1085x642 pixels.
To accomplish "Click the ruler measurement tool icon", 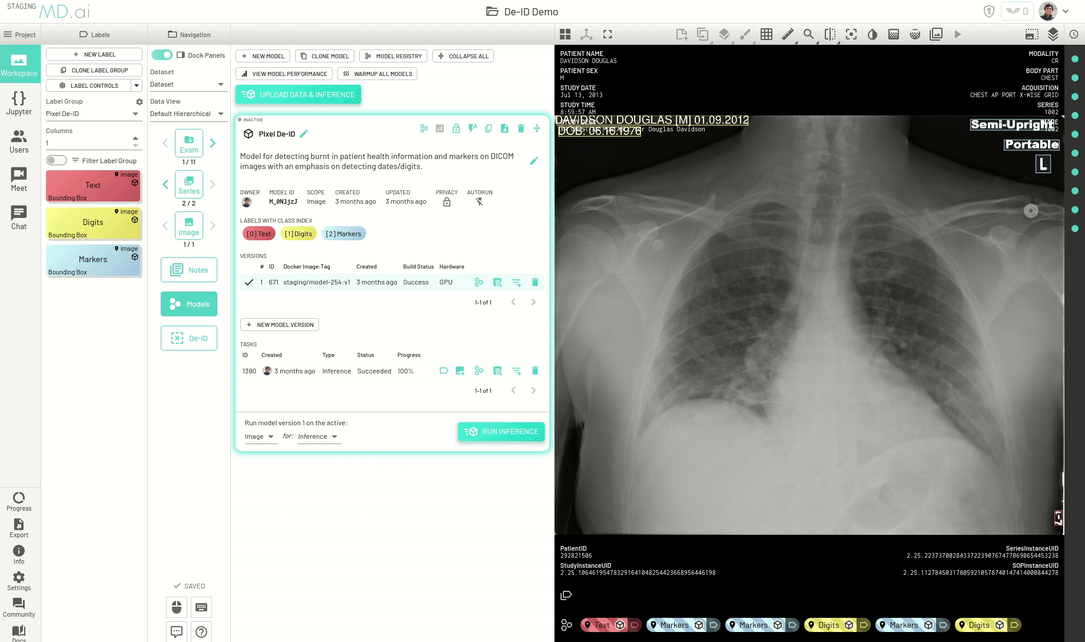I will coord(787,34).
